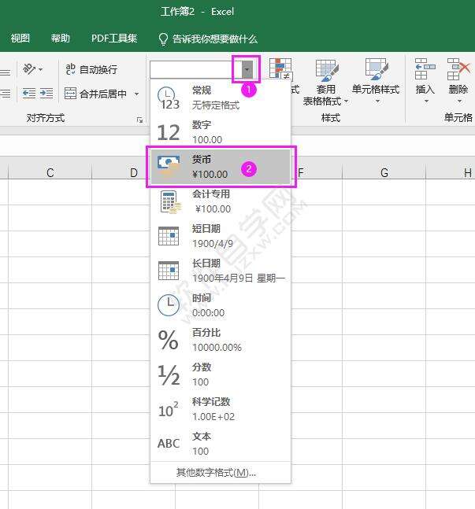Click the increase indent icon
Screen dimensions: 475x509
[x=46, y=94]
